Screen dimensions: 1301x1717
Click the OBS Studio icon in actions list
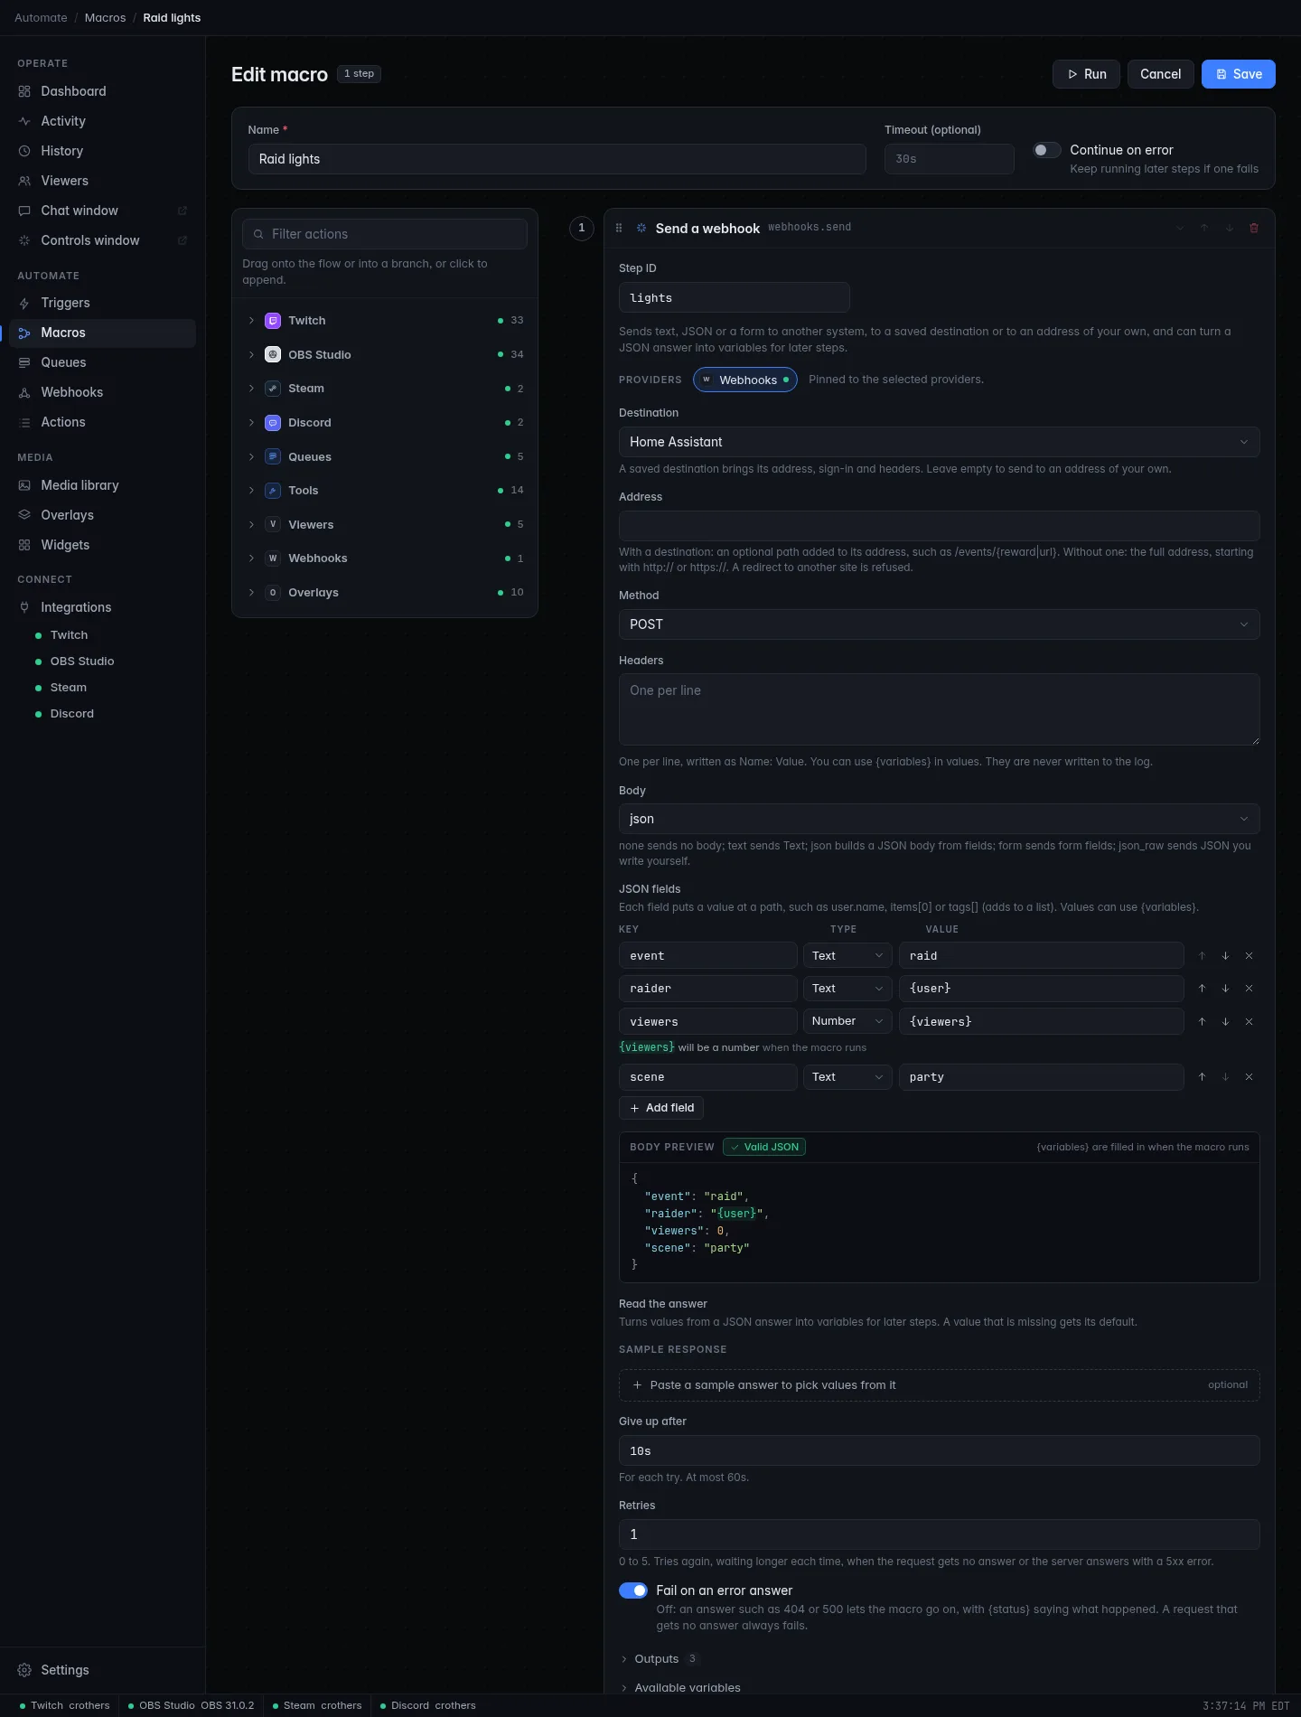(x=273, y=355)
